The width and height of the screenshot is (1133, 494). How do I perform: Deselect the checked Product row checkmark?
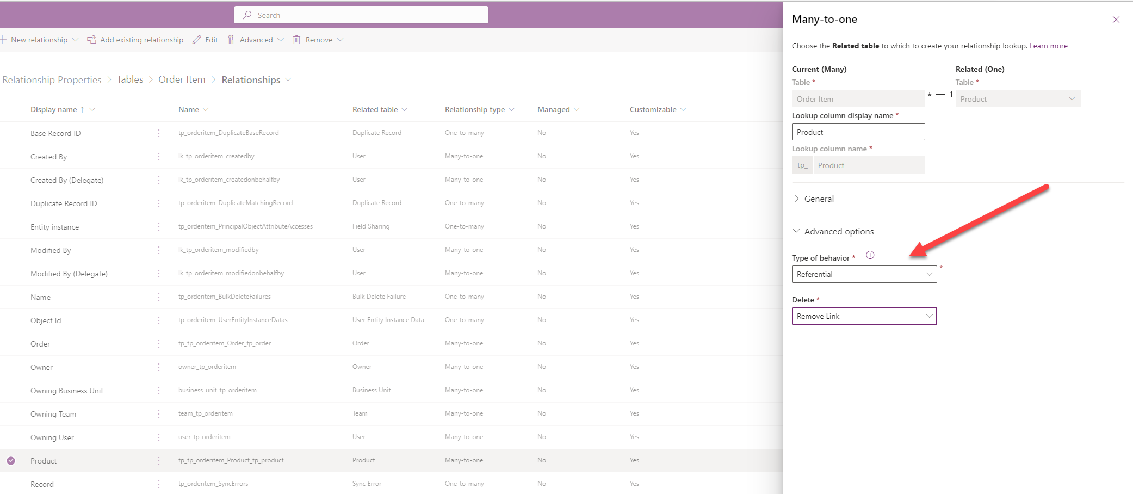tap(11, 461)
